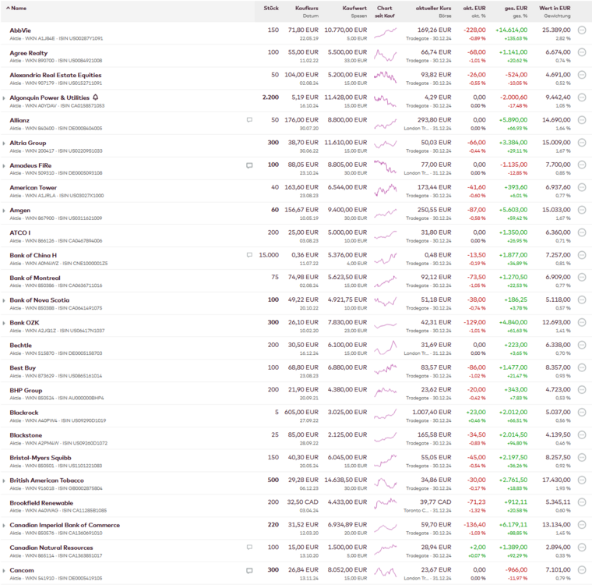This screenshot has height=585, width=592.
Task: Open the Bank of China H options icon
Action: click(x=582, y=255)
